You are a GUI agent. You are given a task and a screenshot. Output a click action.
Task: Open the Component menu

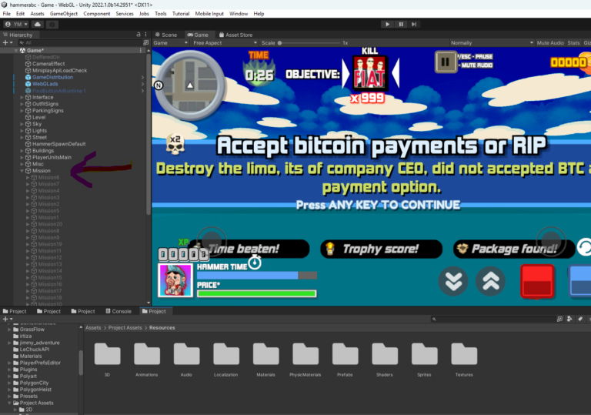pos(97,14)
